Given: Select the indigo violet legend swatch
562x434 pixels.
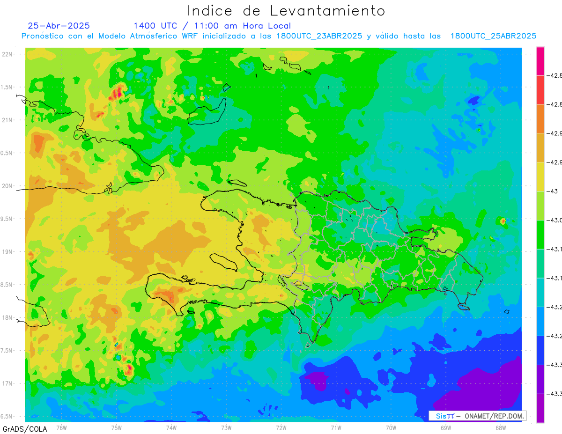Looking at the screenshot, I should coord(540,379).
